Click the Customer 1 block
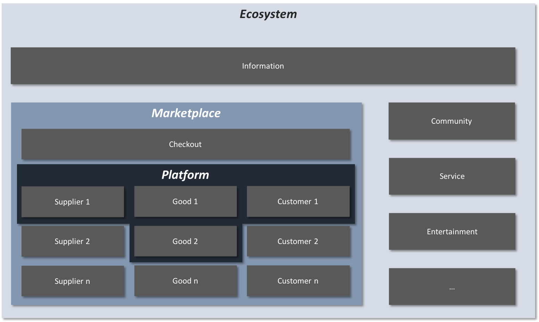This screenshot has height=322, width=539. tap(298, 201)
